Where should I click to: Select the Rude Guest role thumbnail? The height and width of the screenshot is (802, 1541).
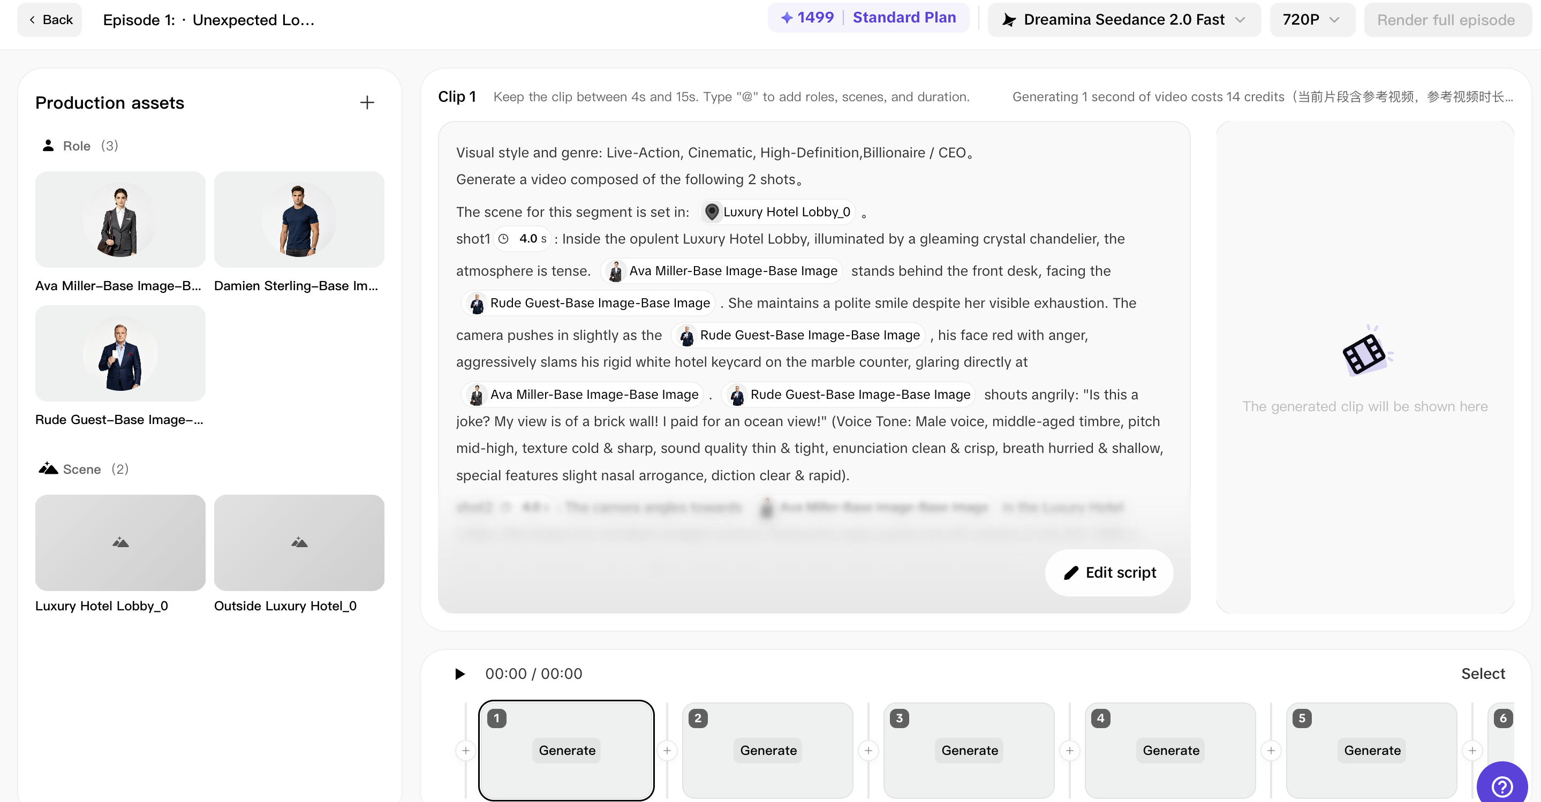point(120,353)
